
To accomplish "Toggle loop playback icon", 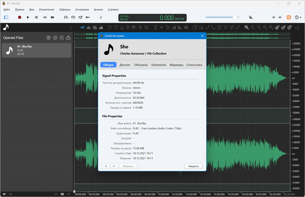I will pyautogui.click(x=73, y=17).
